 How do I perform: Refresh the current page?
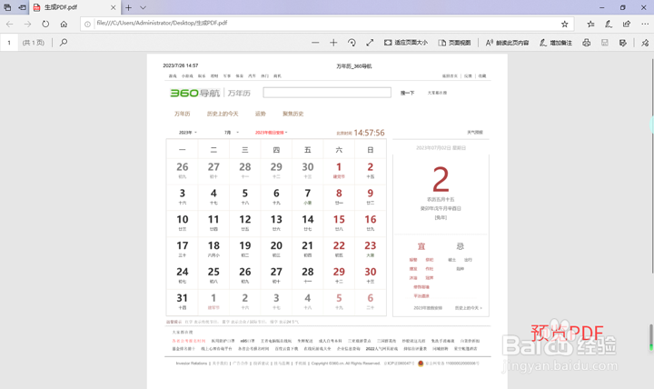[45, 25]
